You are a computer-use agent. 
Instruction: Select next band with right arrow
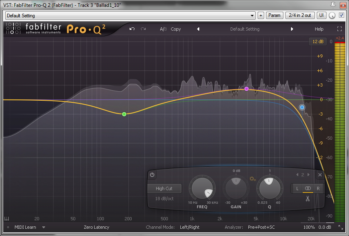coord(308,175)
